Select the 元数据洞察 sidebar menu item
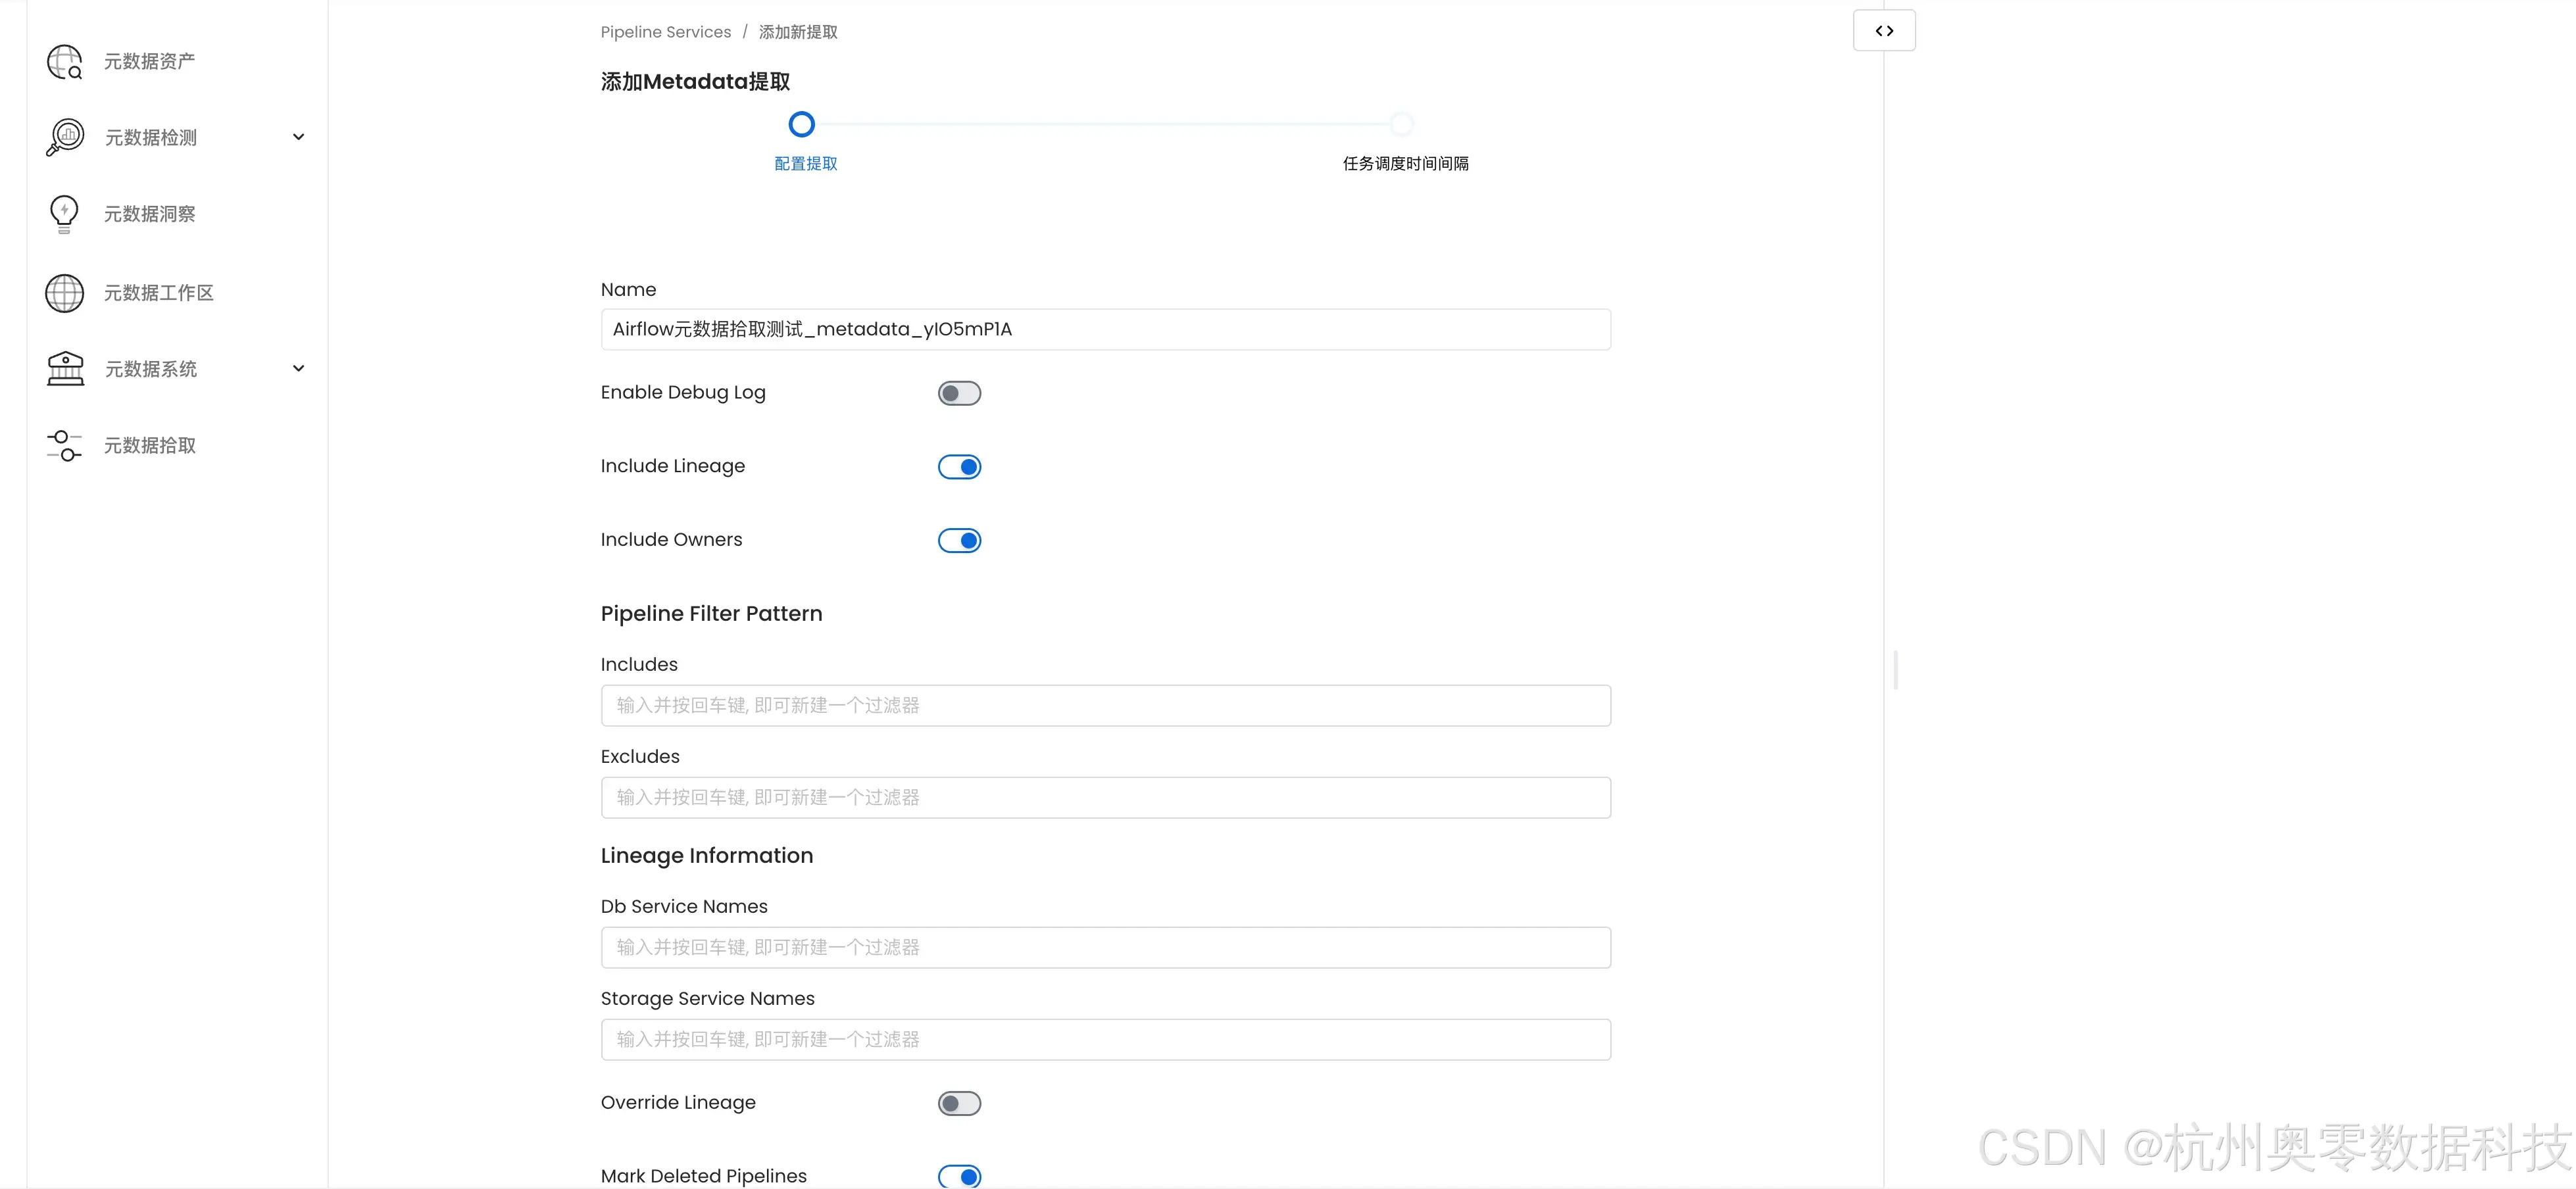This screenshot has width=2576, height=1189. coord(150,214)
